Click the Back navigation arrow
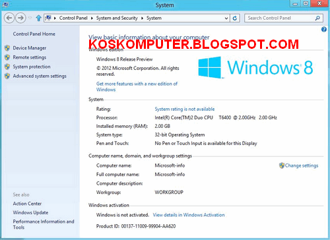The height and width of the screenshot is (240, 330). click(x=9, y=18)
